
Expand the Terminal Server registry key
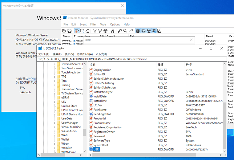54,64
